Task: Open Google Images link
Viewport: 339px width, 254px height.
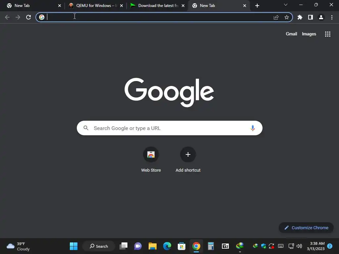Action: coord(309,34)
